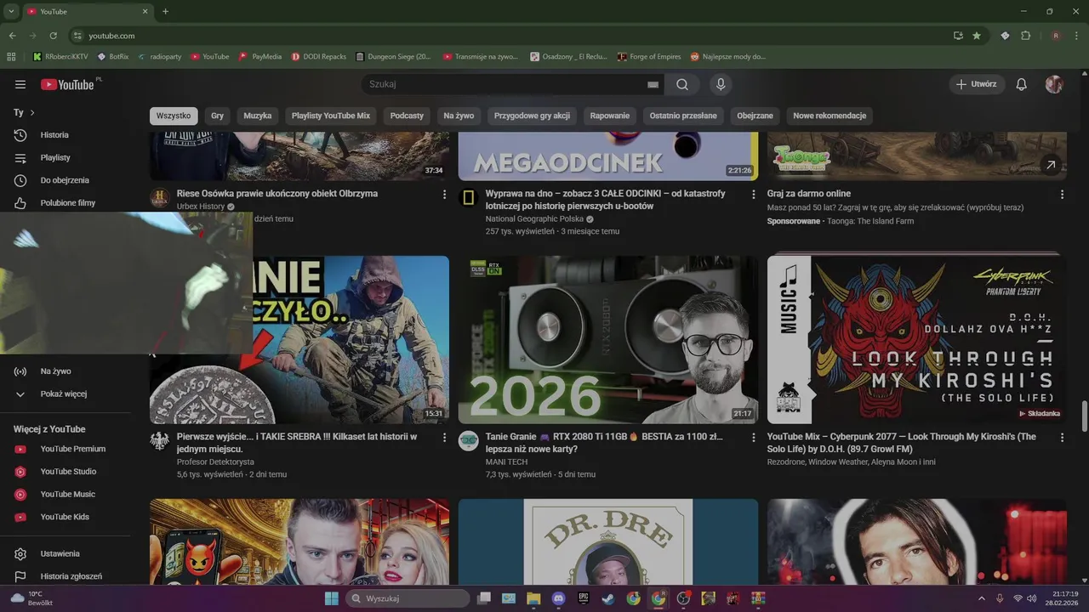Click the search magnifier button
Image resolution: width=1089 pixels, height=612 pixels.
tap(682, 84)
